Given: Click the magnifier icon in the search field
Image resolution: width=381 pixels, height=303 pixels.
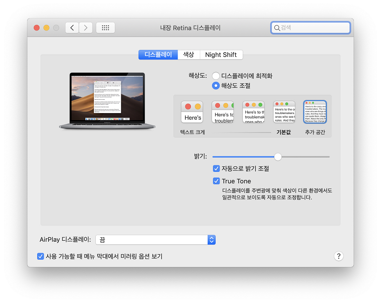Looking at the screenshot, I should 277,28.
